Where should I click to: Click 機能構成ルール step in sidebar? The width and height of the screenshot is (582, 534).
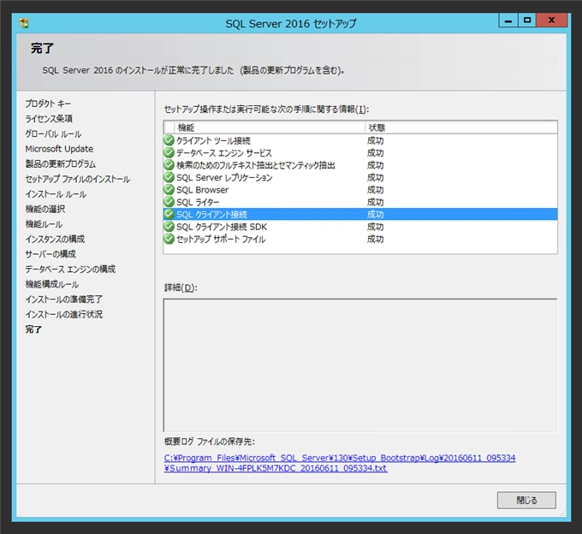coord(52,284)
